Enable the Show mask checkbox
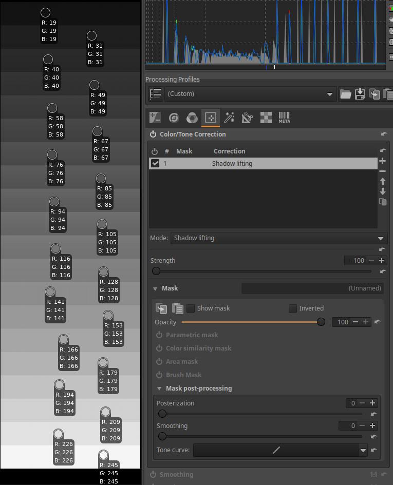 (191, 308)
